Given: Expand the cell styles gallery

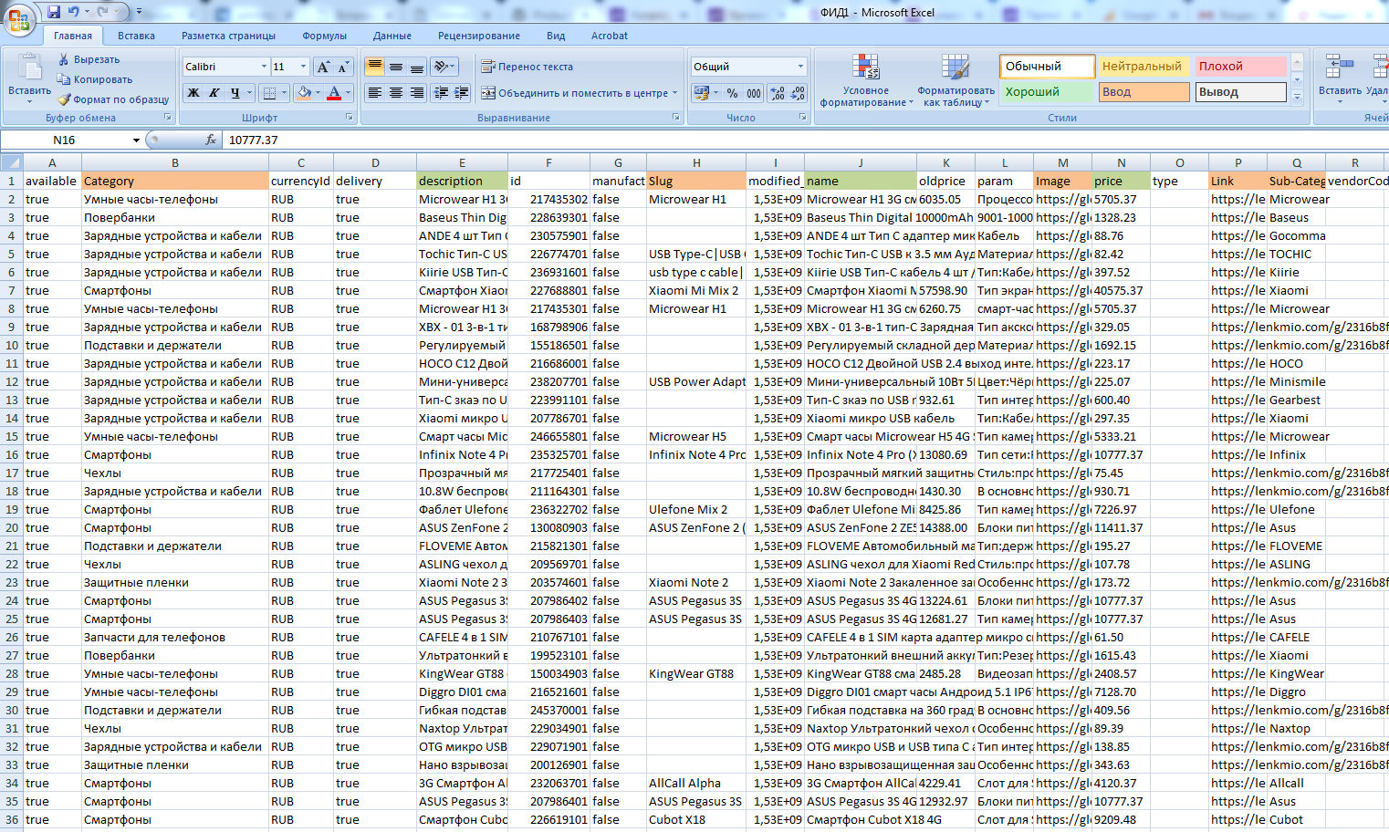Looking at the screenshot, I should tap(1297, 97).
